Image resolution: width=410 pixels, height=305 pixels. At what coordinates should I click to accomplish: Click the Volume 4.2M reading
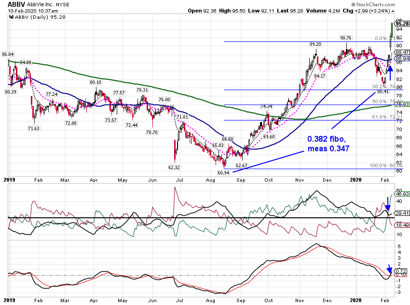323,11
